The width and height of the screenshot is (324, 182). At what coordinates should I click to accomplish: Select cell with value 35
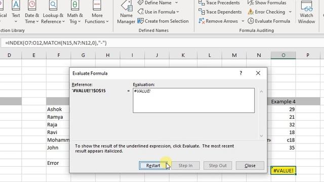[283, 148]
